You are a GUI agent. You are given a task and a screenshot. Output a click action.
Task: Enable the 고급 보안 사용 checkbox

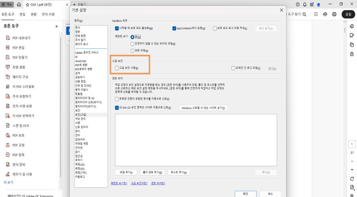(x=117, y=68)
